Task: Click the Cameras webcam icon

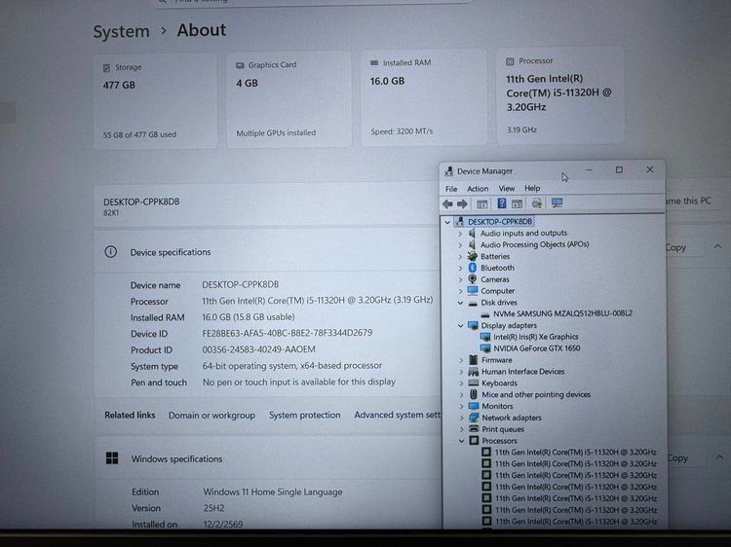Action: pos(473,279)
